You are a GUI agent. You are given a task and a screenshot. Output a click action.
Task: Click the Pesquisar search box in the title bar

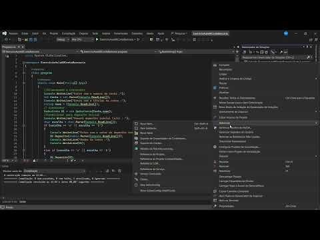click(179, 33)
